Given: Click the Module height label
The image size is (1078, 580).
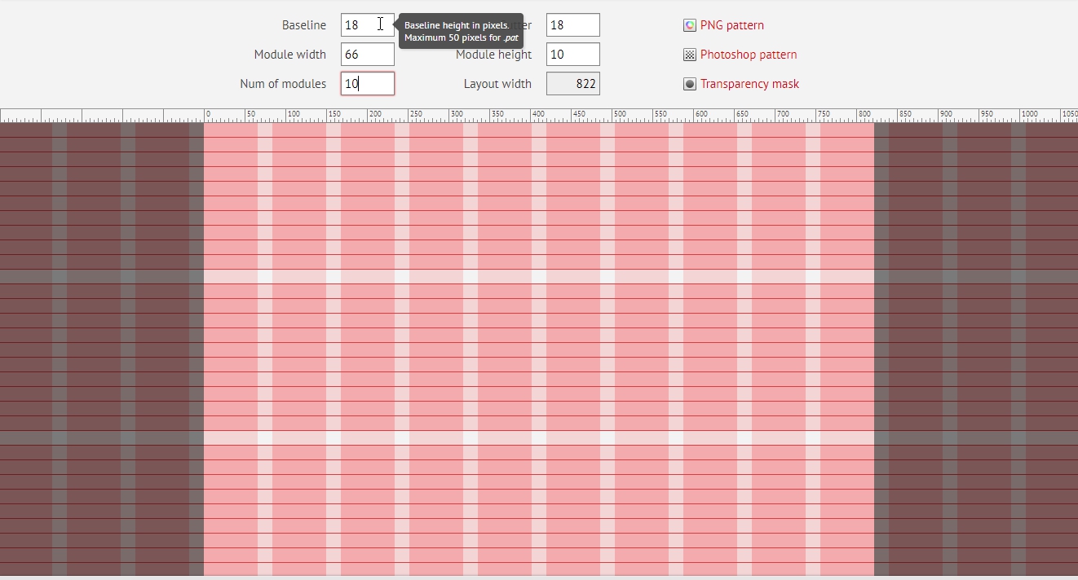Looking at the screenshot, I should coord(493,55).
